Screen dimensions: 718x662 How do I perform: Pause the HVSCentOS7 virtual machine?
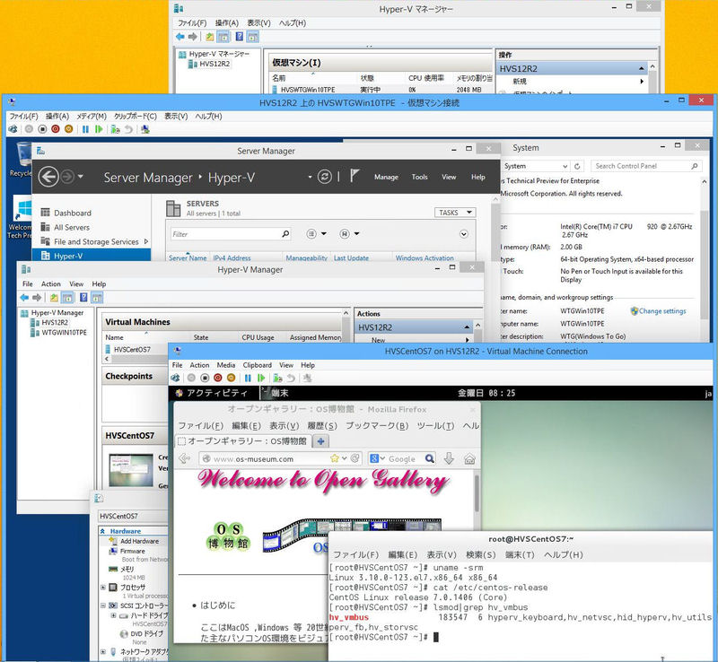(x=248, y=378)
